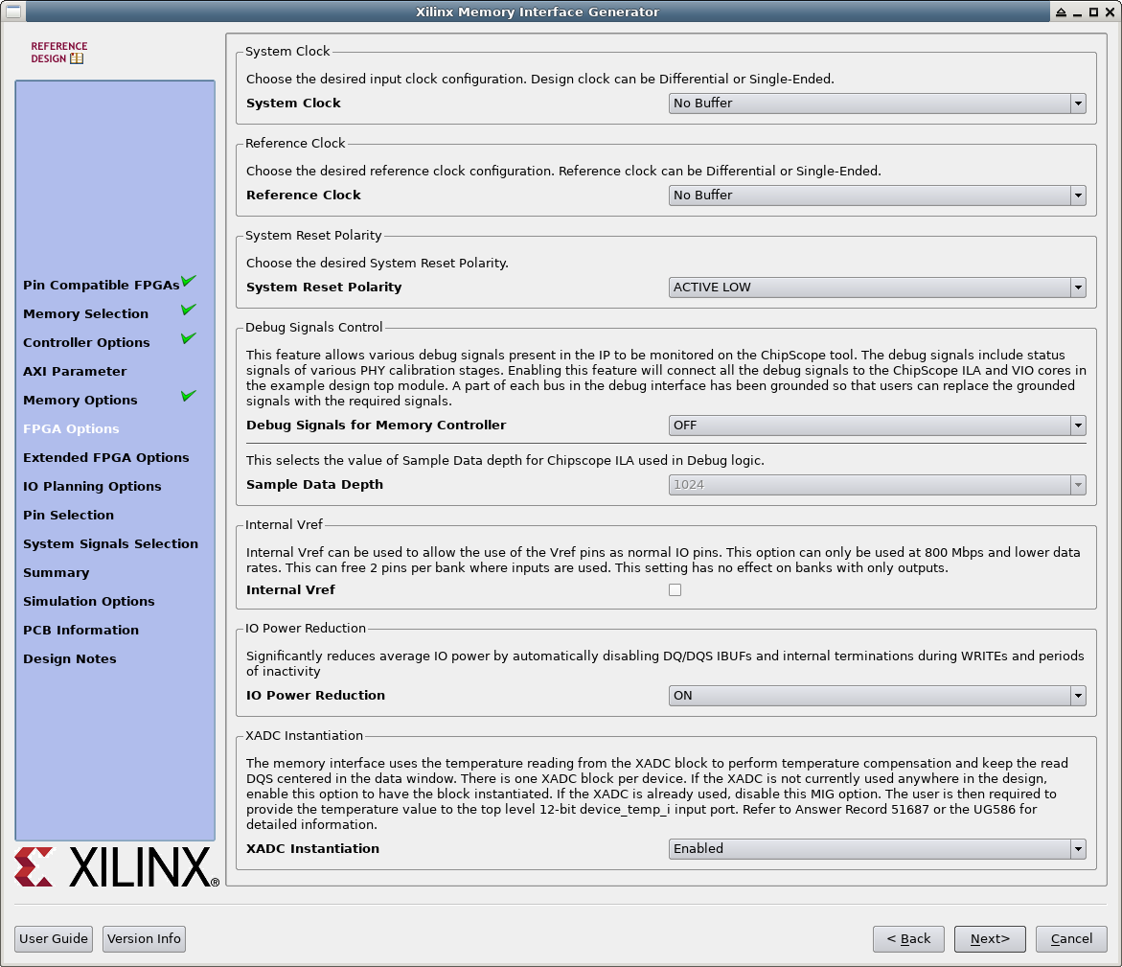
Task: Click green checkmark beside Pin Compatible FPGAs
Action: (189, 282)
